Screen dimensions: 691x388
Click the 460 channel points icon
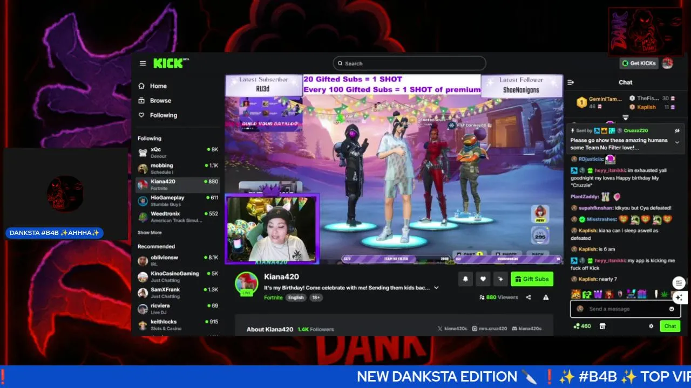click(x=582, y=326)
